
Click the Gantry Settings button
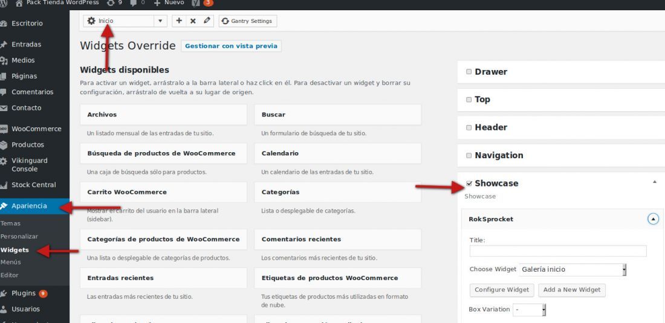(x=248, y=21)
